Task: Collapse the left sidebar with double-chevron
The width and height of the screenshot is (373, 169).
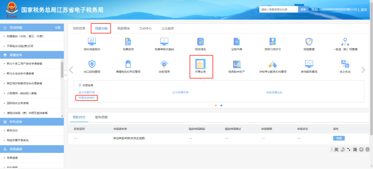Action: pyautogui.click(x=66, y=75)
